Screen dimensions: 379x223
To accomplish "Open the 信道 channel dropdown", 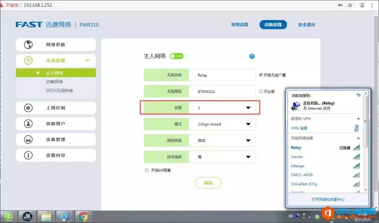I will coord(248,108).
